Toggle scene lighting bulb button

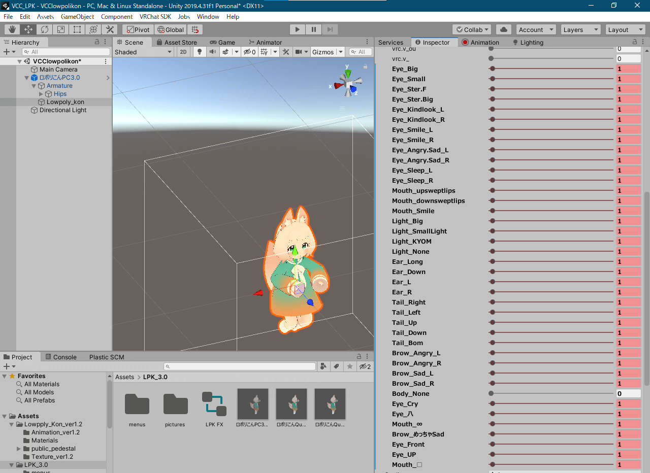199,52
